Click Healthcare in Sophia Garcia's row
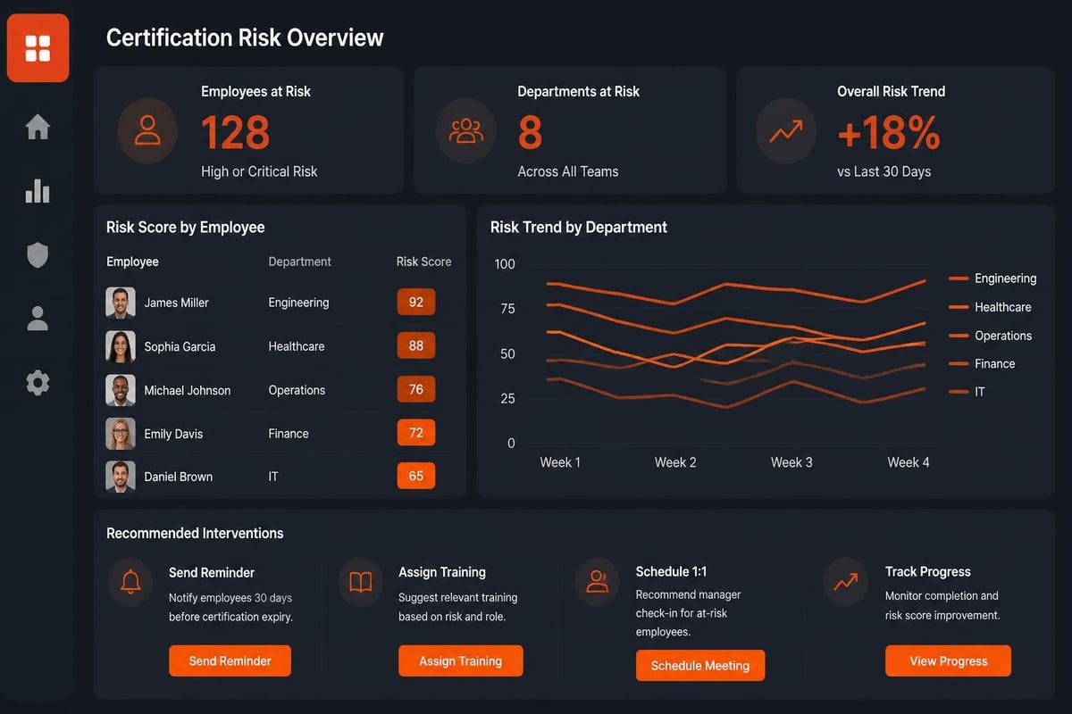 297,346
